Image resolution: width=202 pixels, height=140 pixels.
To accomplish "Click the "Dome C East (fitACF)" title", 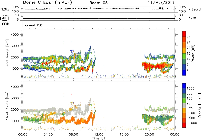I will pyautogui.click(x=47, y=2).
